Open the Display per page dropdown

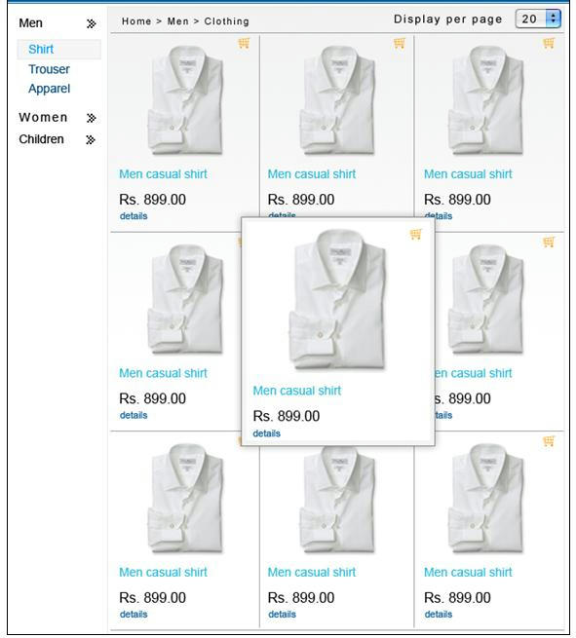click(538, 19)
